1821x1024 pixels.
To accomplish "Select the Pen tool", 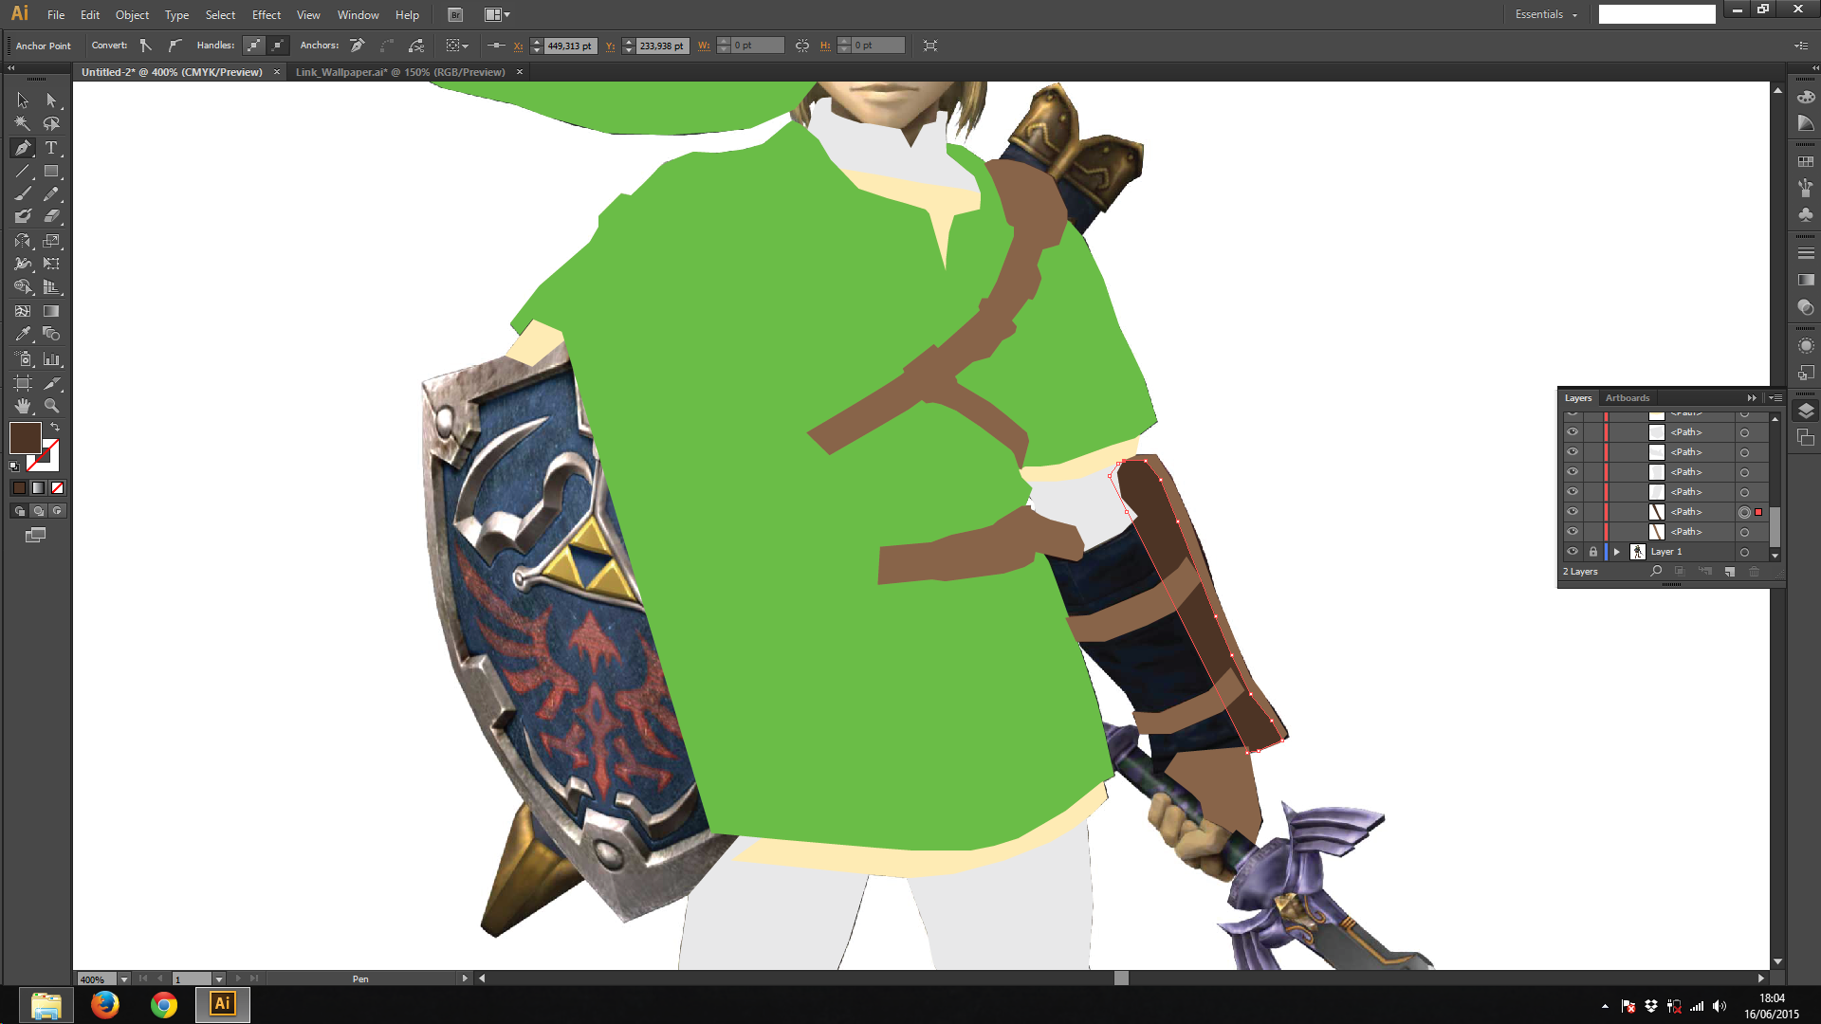I will click(x=23, y=148).
